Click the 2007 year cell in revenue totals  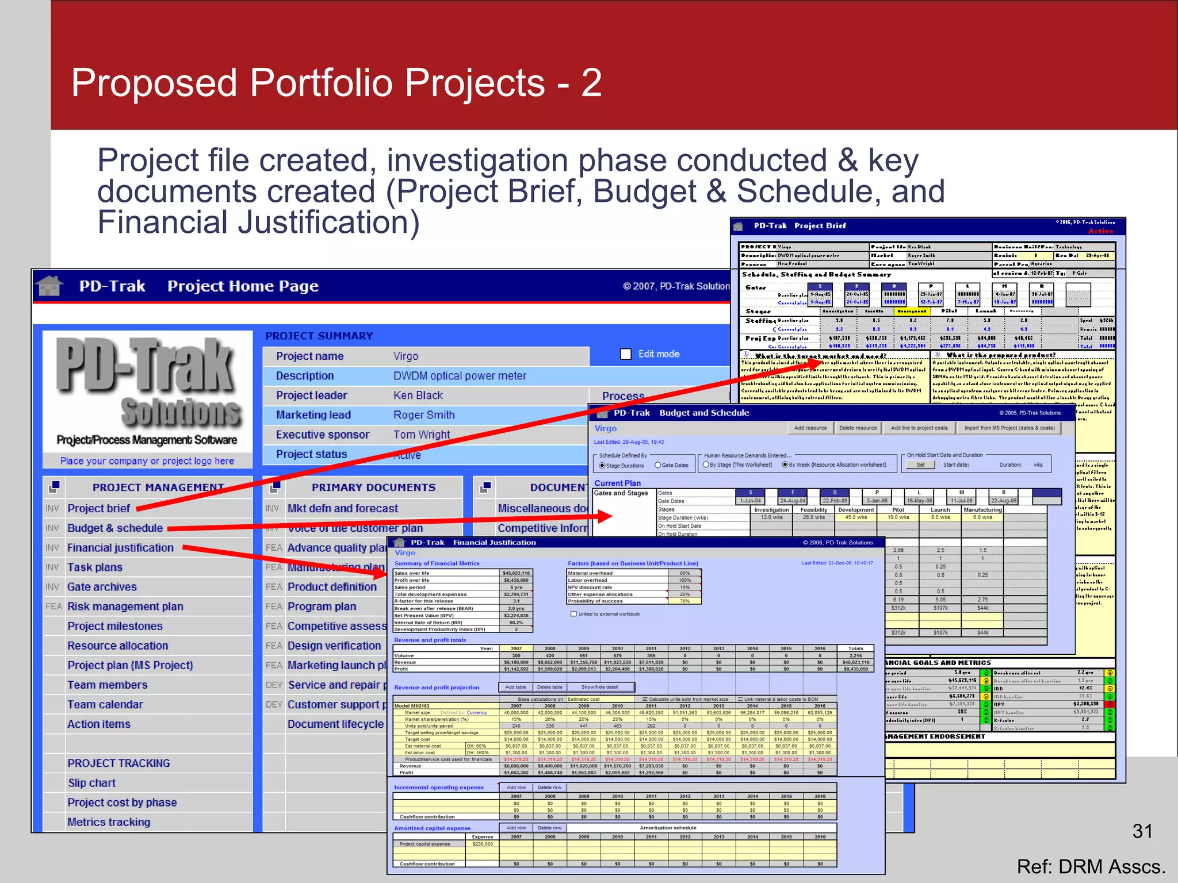click(x=516, y=648)
